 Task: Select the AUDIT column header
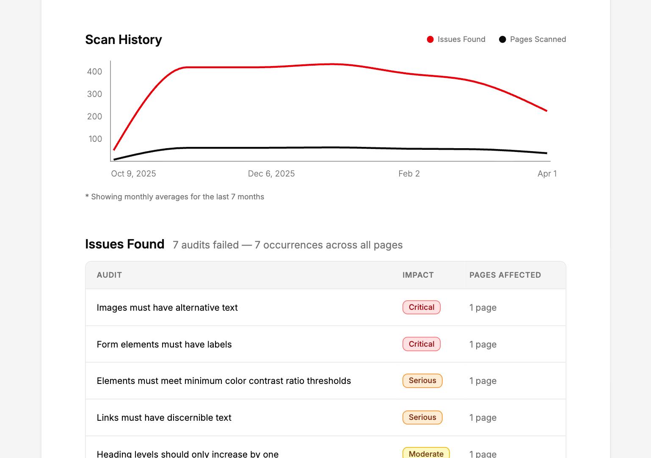click(109, 275)
